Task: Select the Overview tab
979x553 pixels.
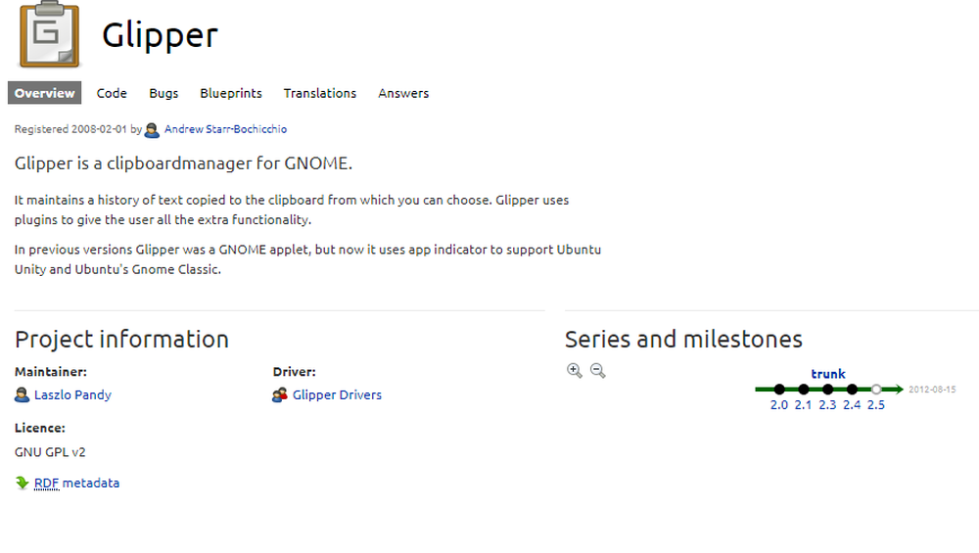Action: [44, 93]
